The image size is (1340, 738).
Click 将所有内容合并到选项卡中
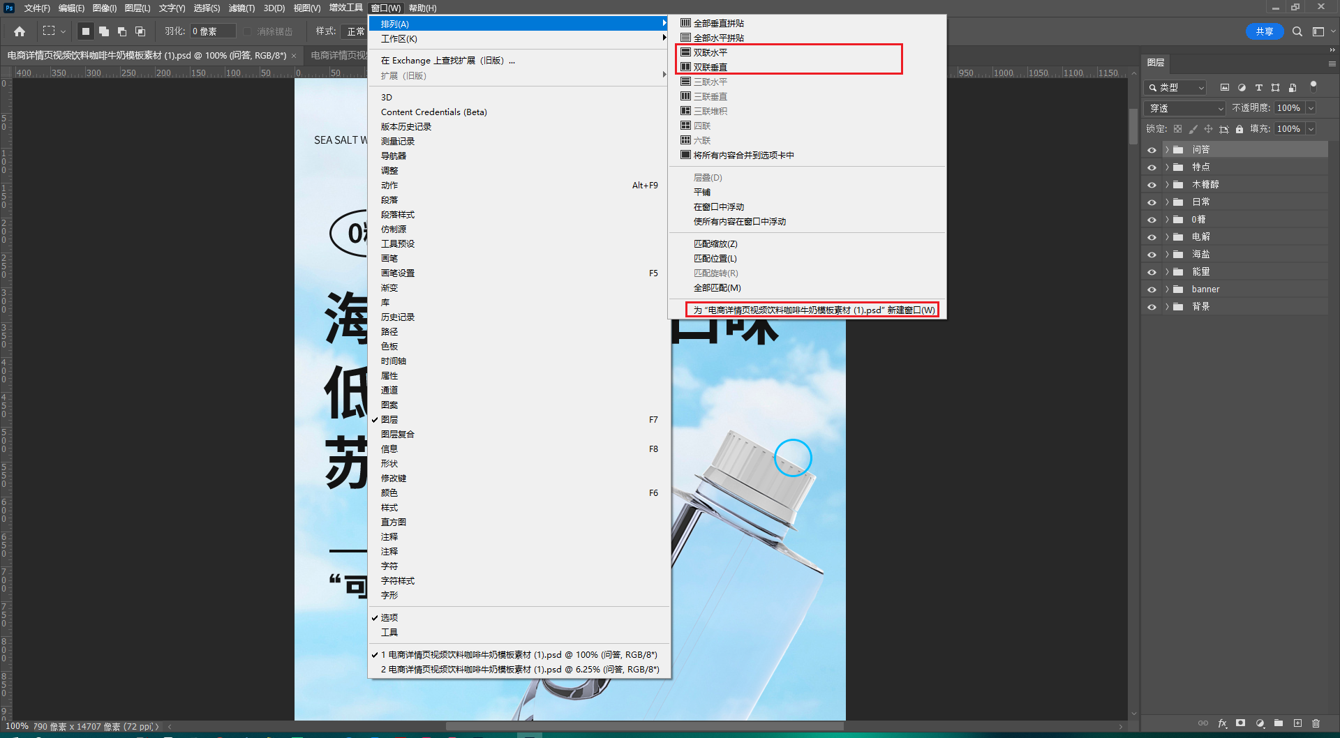[743, 155]
